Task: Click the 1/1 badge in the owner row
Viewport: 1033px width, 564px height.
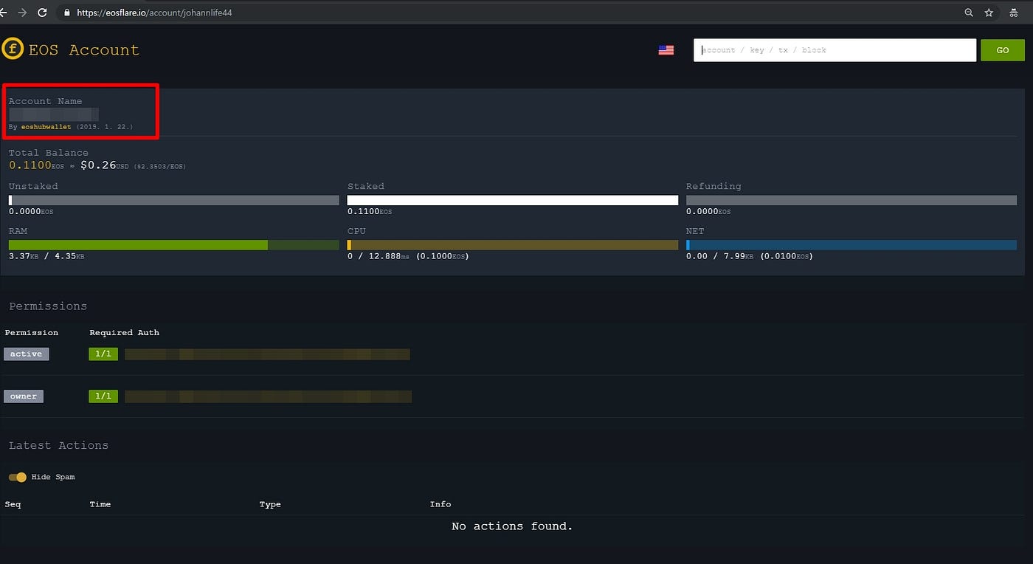Action: [103, 396]
